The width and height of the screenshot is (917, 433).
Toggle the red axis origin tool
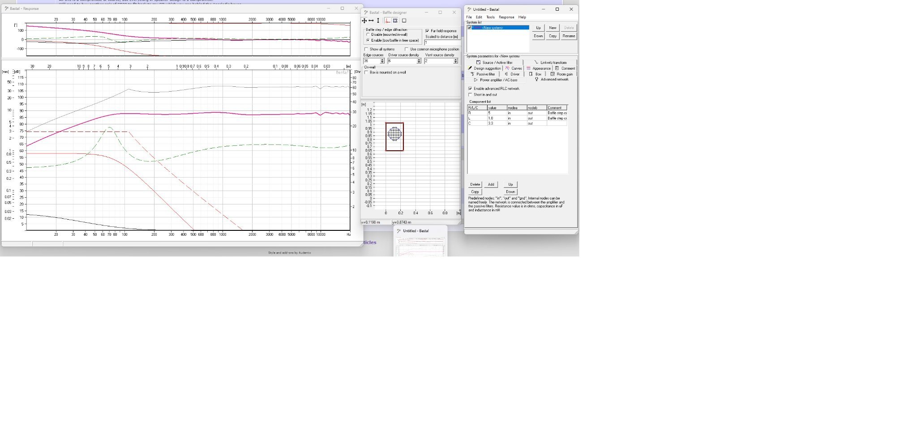pos(388,21)
